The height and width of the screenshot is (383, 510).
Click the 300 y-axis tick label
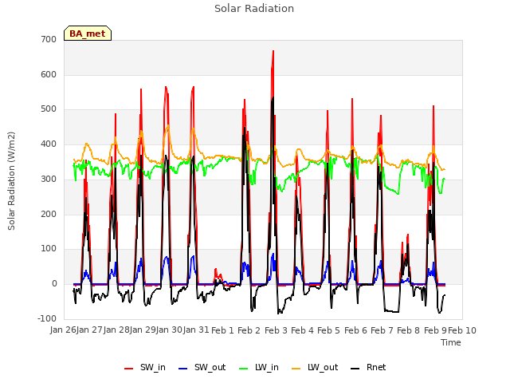pos(49,179)
